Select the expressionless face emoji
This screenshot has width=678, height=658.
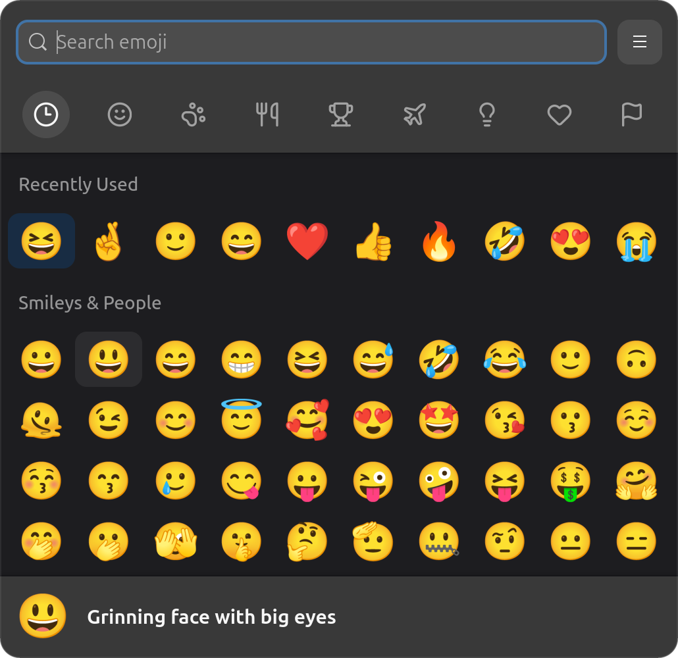637,541
